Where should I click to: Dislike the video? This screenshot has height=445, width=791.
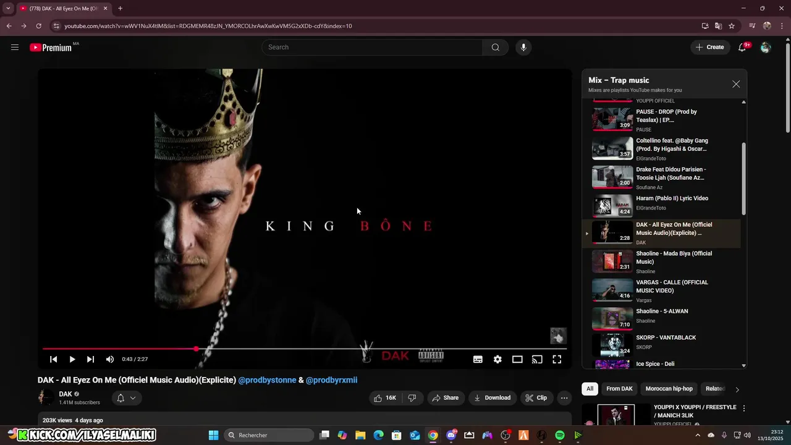pyautogui.click(x=412, y=398)
